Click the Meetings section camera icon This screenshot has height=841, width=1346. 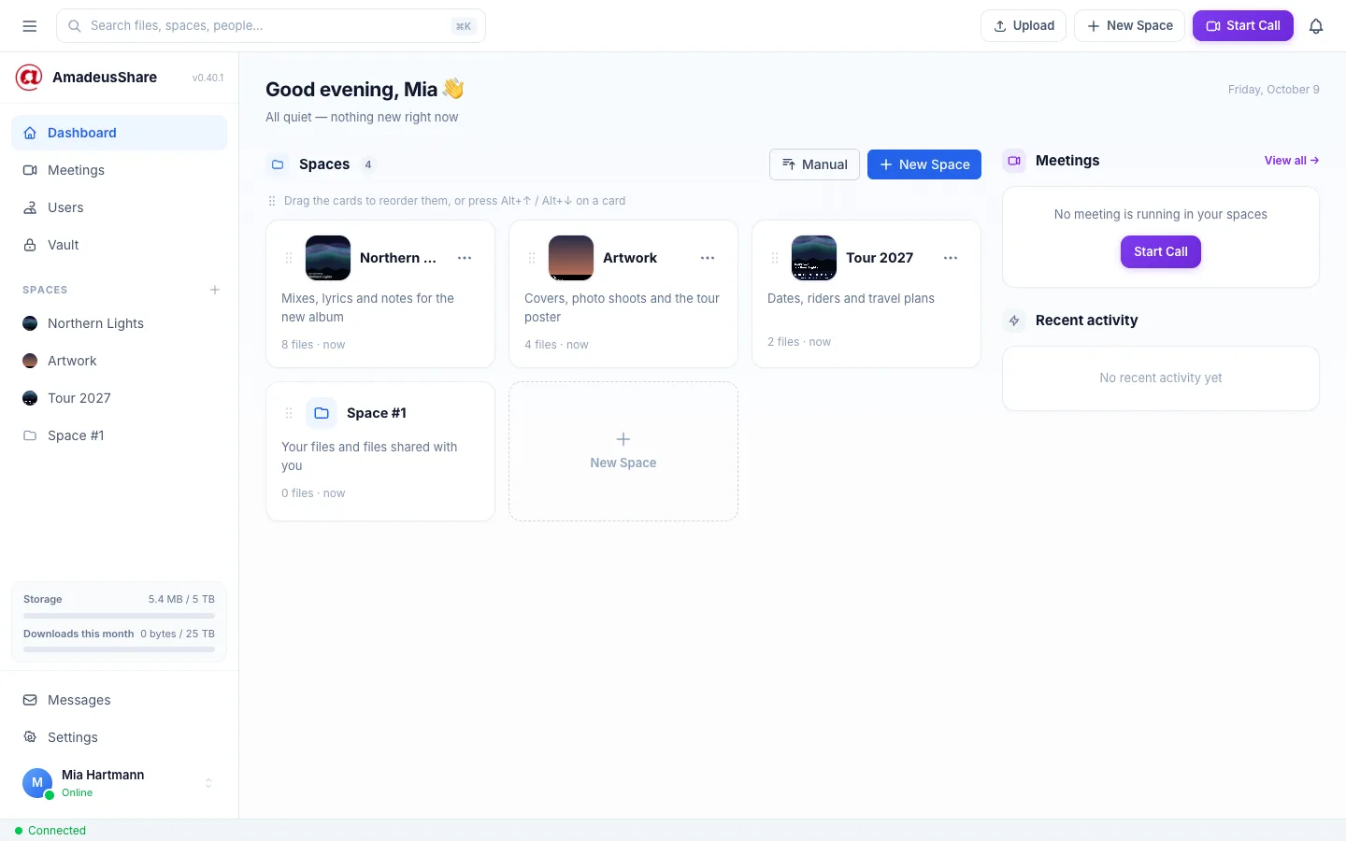pos(1014,161)
